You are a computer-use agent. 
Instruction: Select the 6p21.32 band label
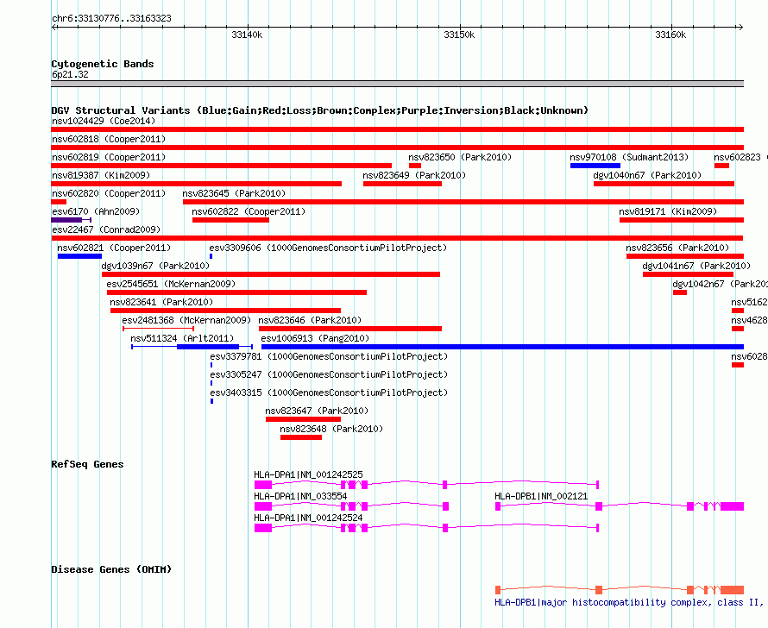70,74
